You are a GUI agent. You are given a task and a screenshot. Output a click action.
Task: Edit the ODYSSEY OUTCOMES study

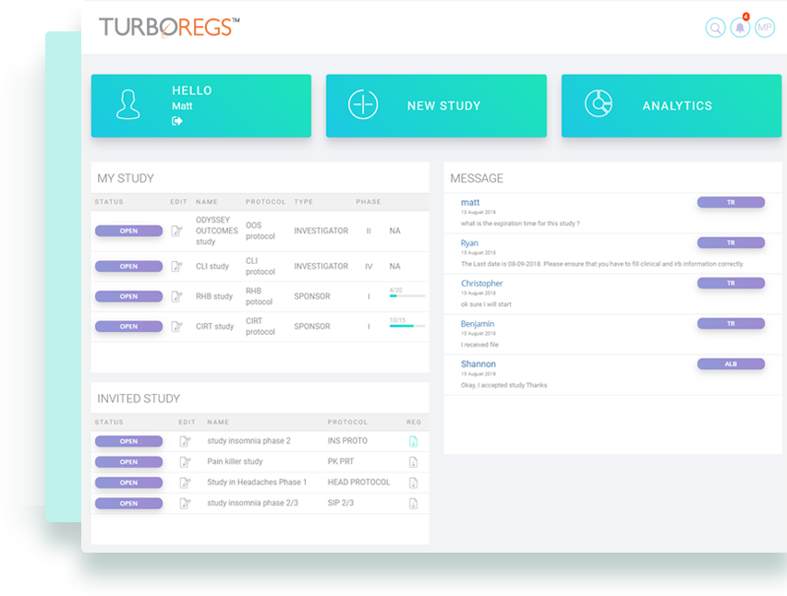[176, 231]
